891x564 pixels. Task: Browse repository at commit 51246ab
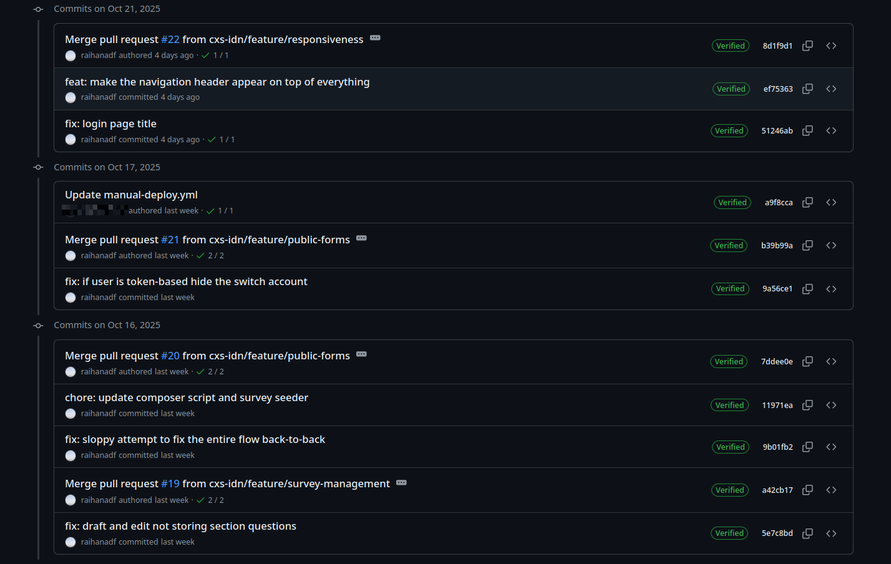click(x=831, y=130)
